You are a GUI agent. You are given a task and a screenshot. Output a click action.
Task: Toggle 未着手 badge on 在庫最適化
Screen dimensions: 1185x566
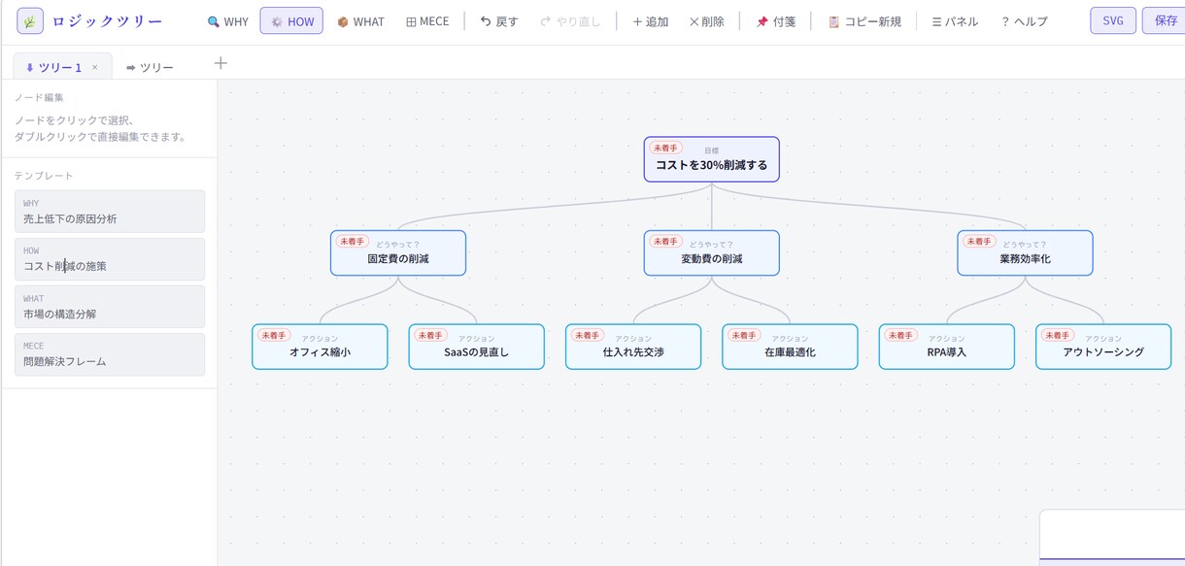point(744,336)
